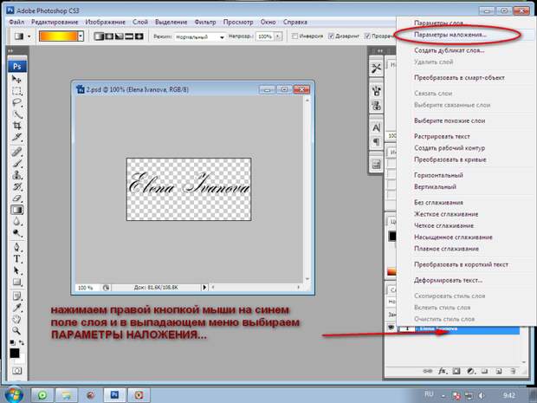This screenshot has height=403, width=537.
Task: Create a new adjustment layer icon
Action: pyautogui.click(x=470, y=371)
